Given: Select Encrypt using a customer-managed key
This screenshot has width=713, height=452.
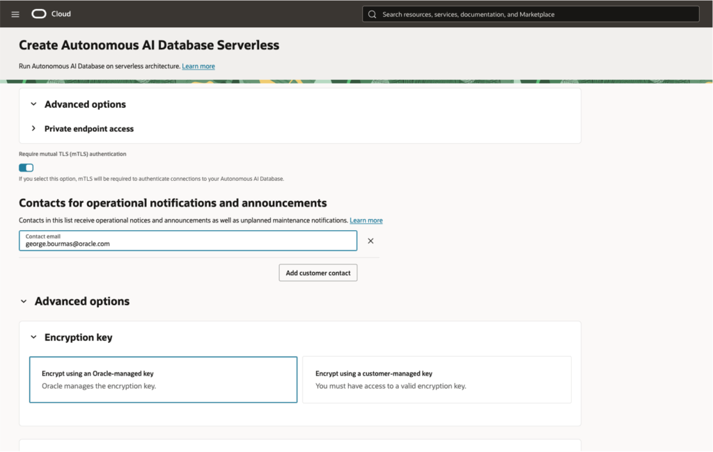Looking at the screenshot, I should coord(437,380).
